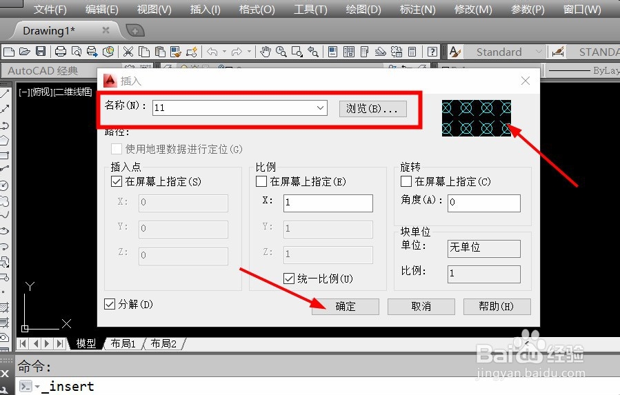Open the 文件(F) menu
The image size is (620, 395).
[x=50, y=9]
